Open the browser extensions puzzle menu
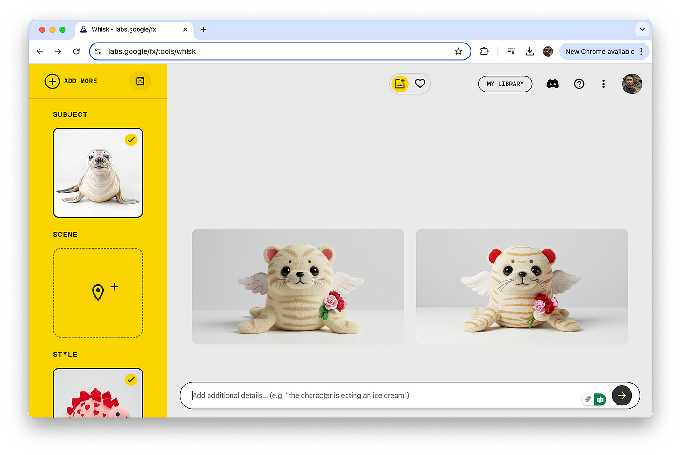The height and width of the screenshot is (455, 681). (x=484, y=51)
